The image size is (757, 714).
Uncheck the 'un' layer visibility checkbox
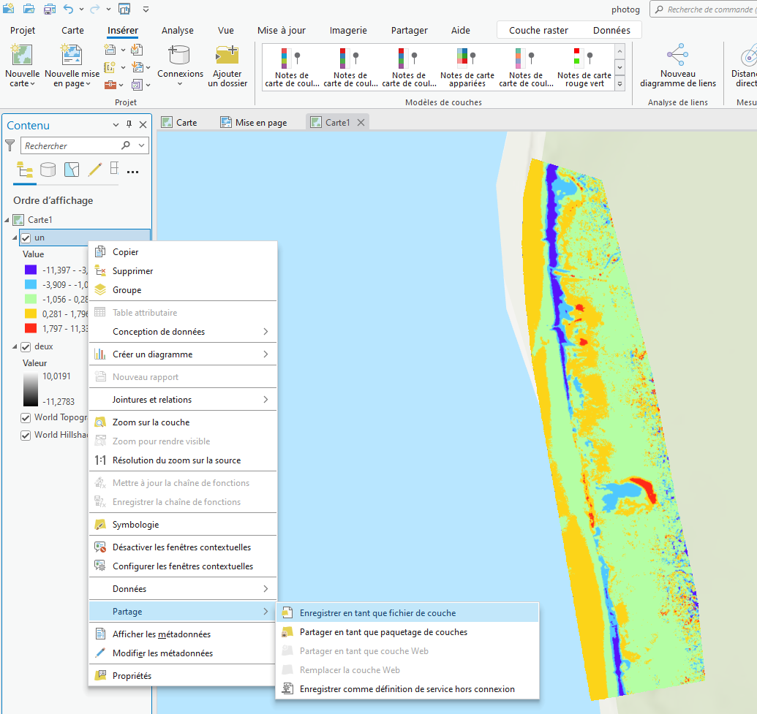pos(26,238)
